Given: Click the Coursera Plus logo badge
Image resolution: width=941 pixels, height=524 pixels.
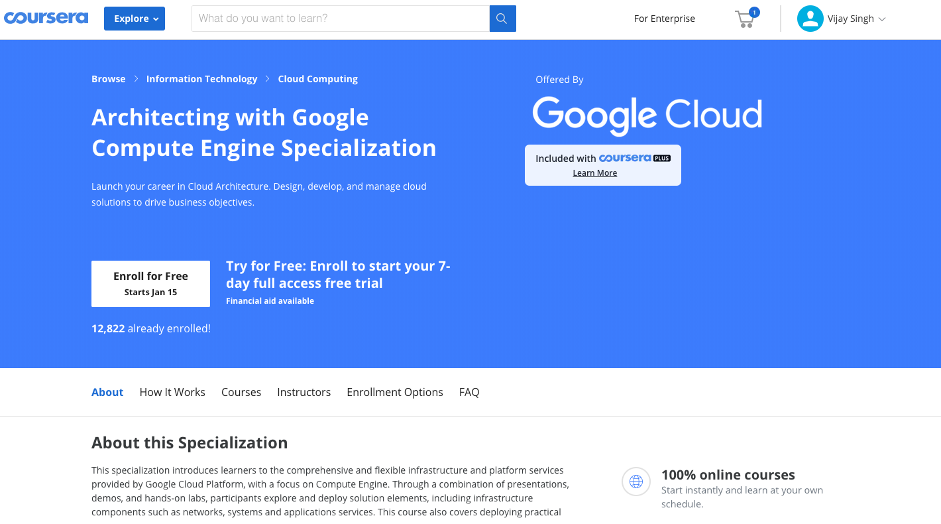Looking at the screenshot, I should tap(634, 159).
